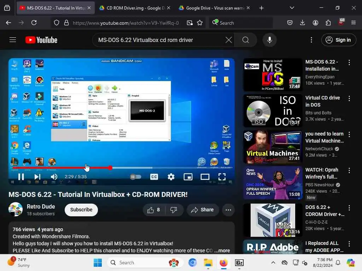The image size is (362, 271).
Task: Toggle closed captions (CC)
Action: coord(154,177)
